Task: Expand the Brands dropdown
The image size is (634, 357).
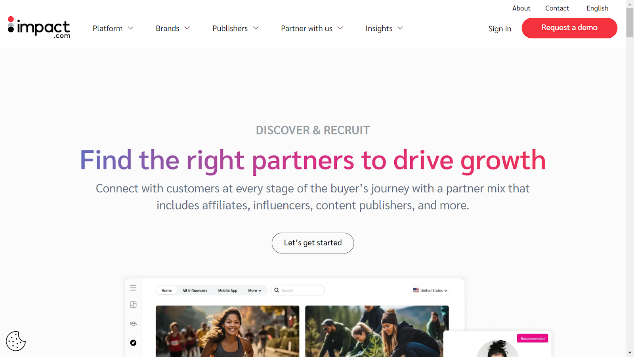Action: 173,28
